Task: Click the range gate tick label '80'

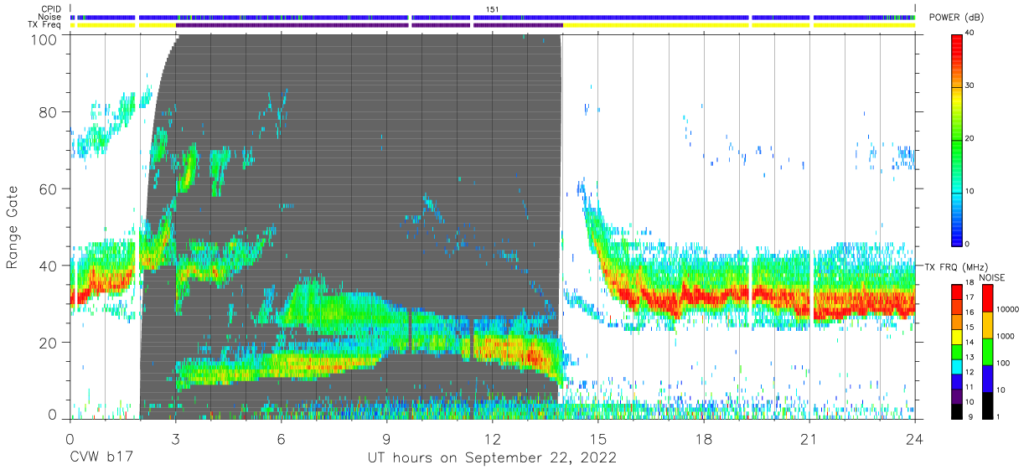Action: [x=47, y=112]
